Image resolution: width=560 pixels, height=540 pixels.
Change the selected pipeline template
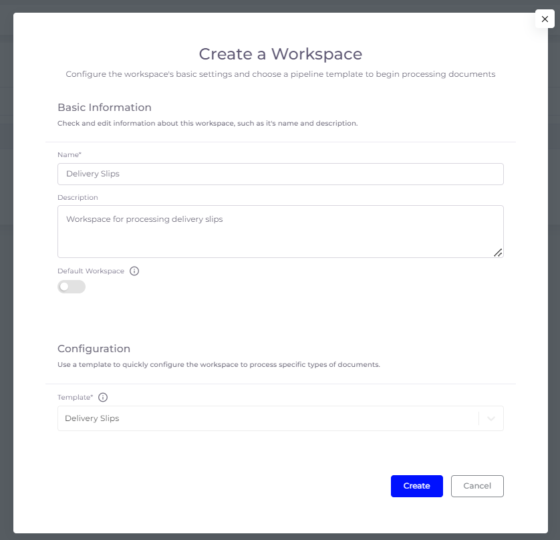pyautogui.click(x=281, y=418)
